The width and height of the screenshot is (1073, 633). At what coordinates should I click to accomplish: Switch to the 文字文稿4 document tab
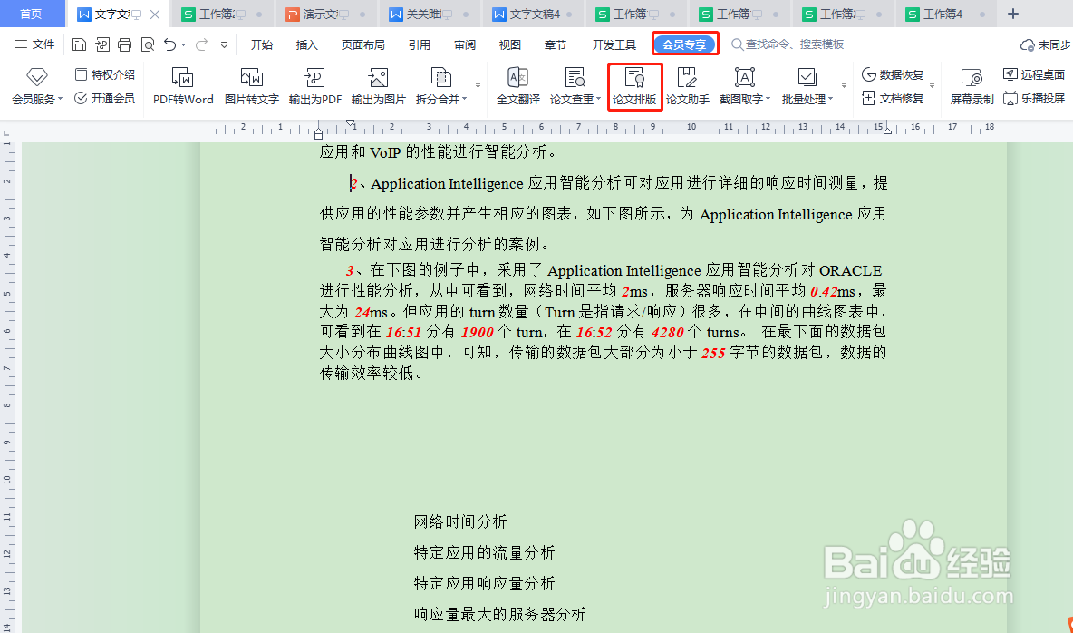[532, 14]
